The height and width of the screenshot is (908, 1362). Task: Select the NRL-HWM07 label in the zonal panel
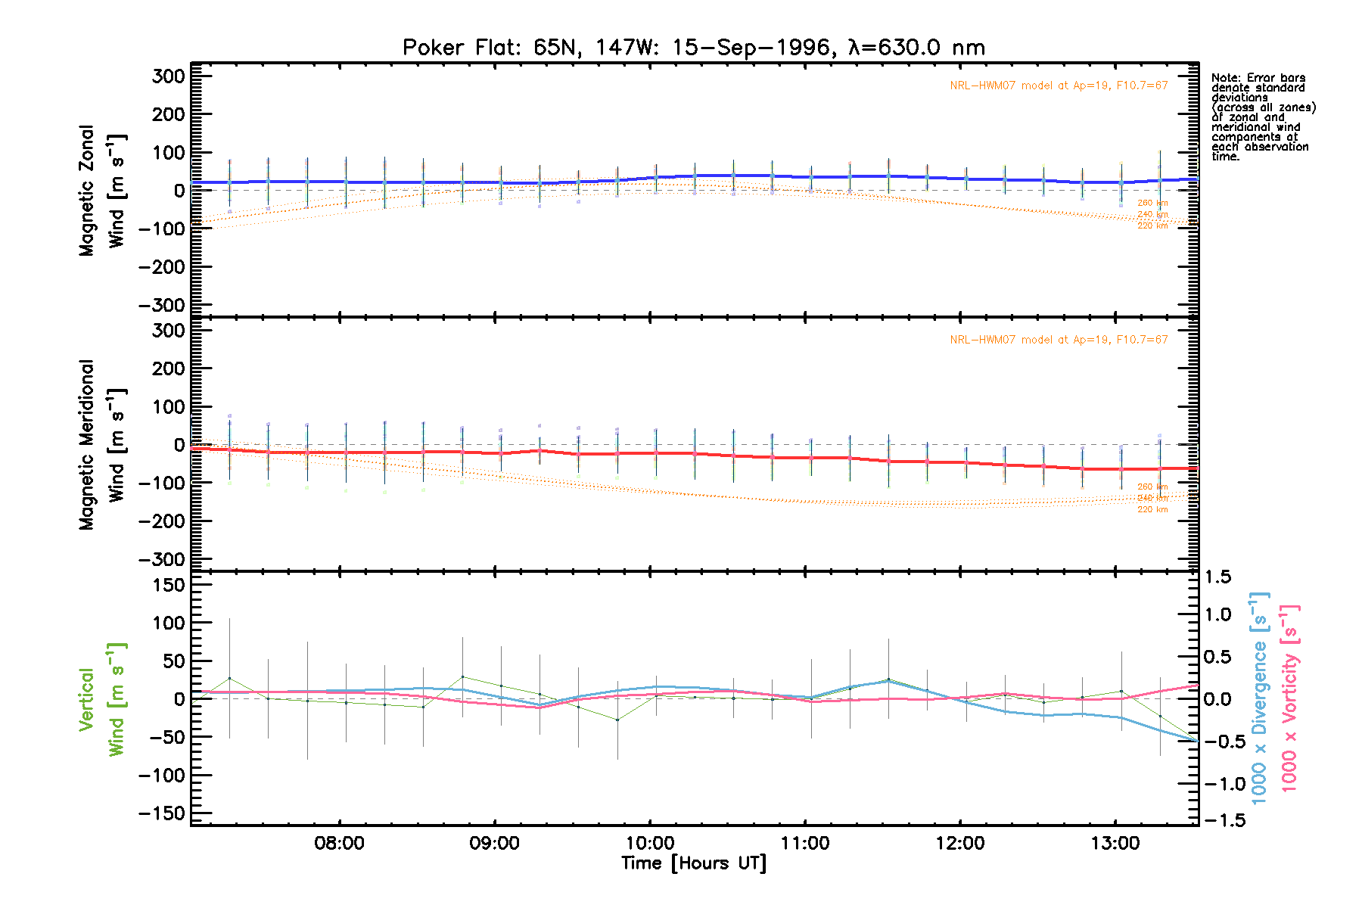point(1059,86)
